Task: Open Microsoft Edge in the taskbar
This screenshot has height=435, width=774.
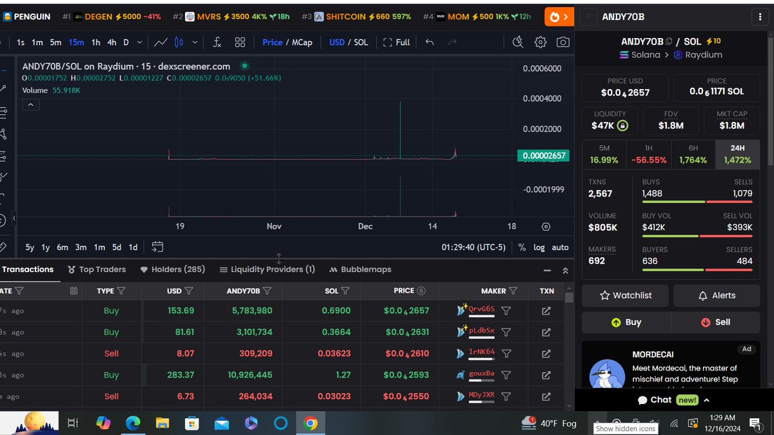Action: click(x=133, y=423)
